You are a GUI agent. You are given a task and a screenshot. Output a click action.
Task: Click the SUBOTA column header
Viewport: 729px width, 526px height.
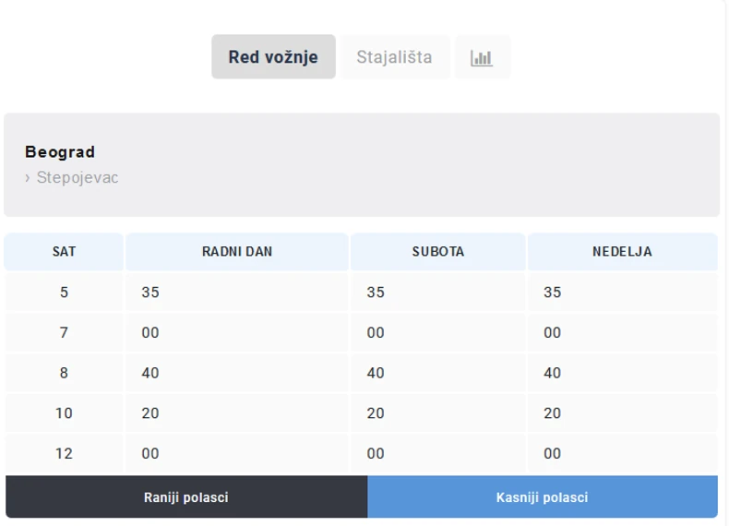tap(438, 252)
